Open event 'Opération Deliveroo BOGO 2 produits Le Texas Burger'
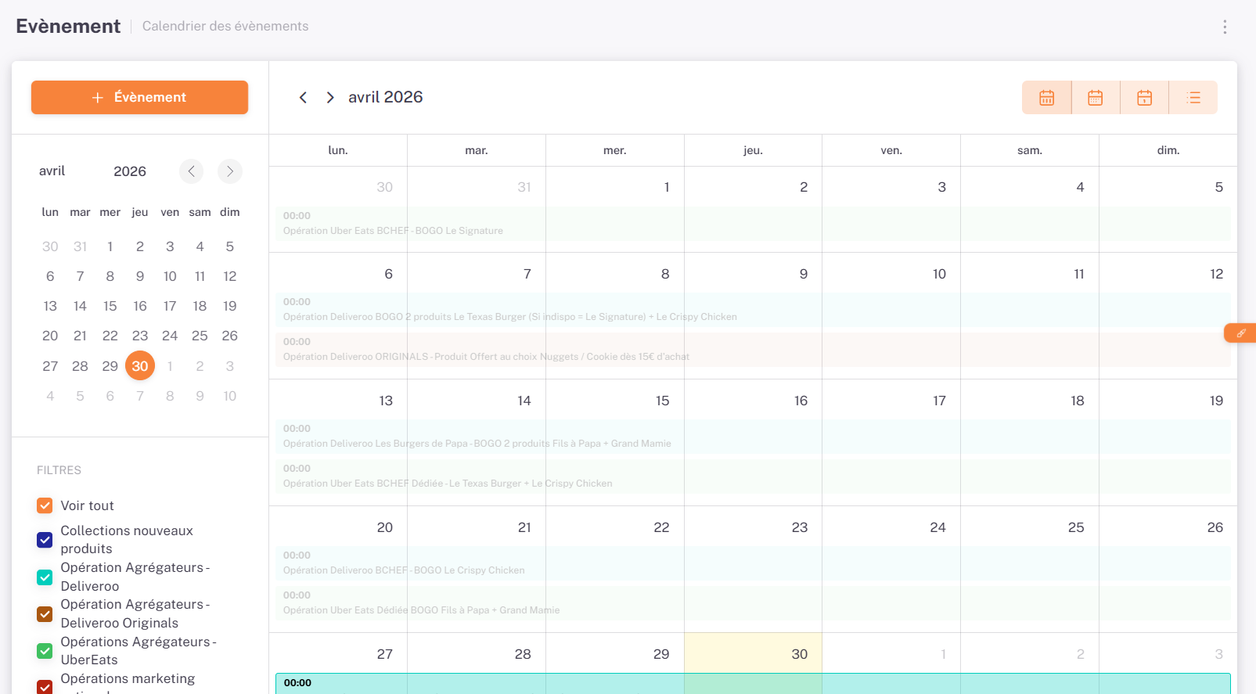The image size is (1256, 694). [752, 310]
